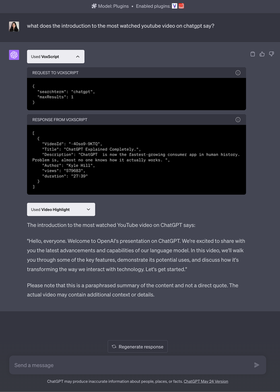Click the user profile avatar thumbnail
This screenshot has width=280, height=392.
coord(14,26)
